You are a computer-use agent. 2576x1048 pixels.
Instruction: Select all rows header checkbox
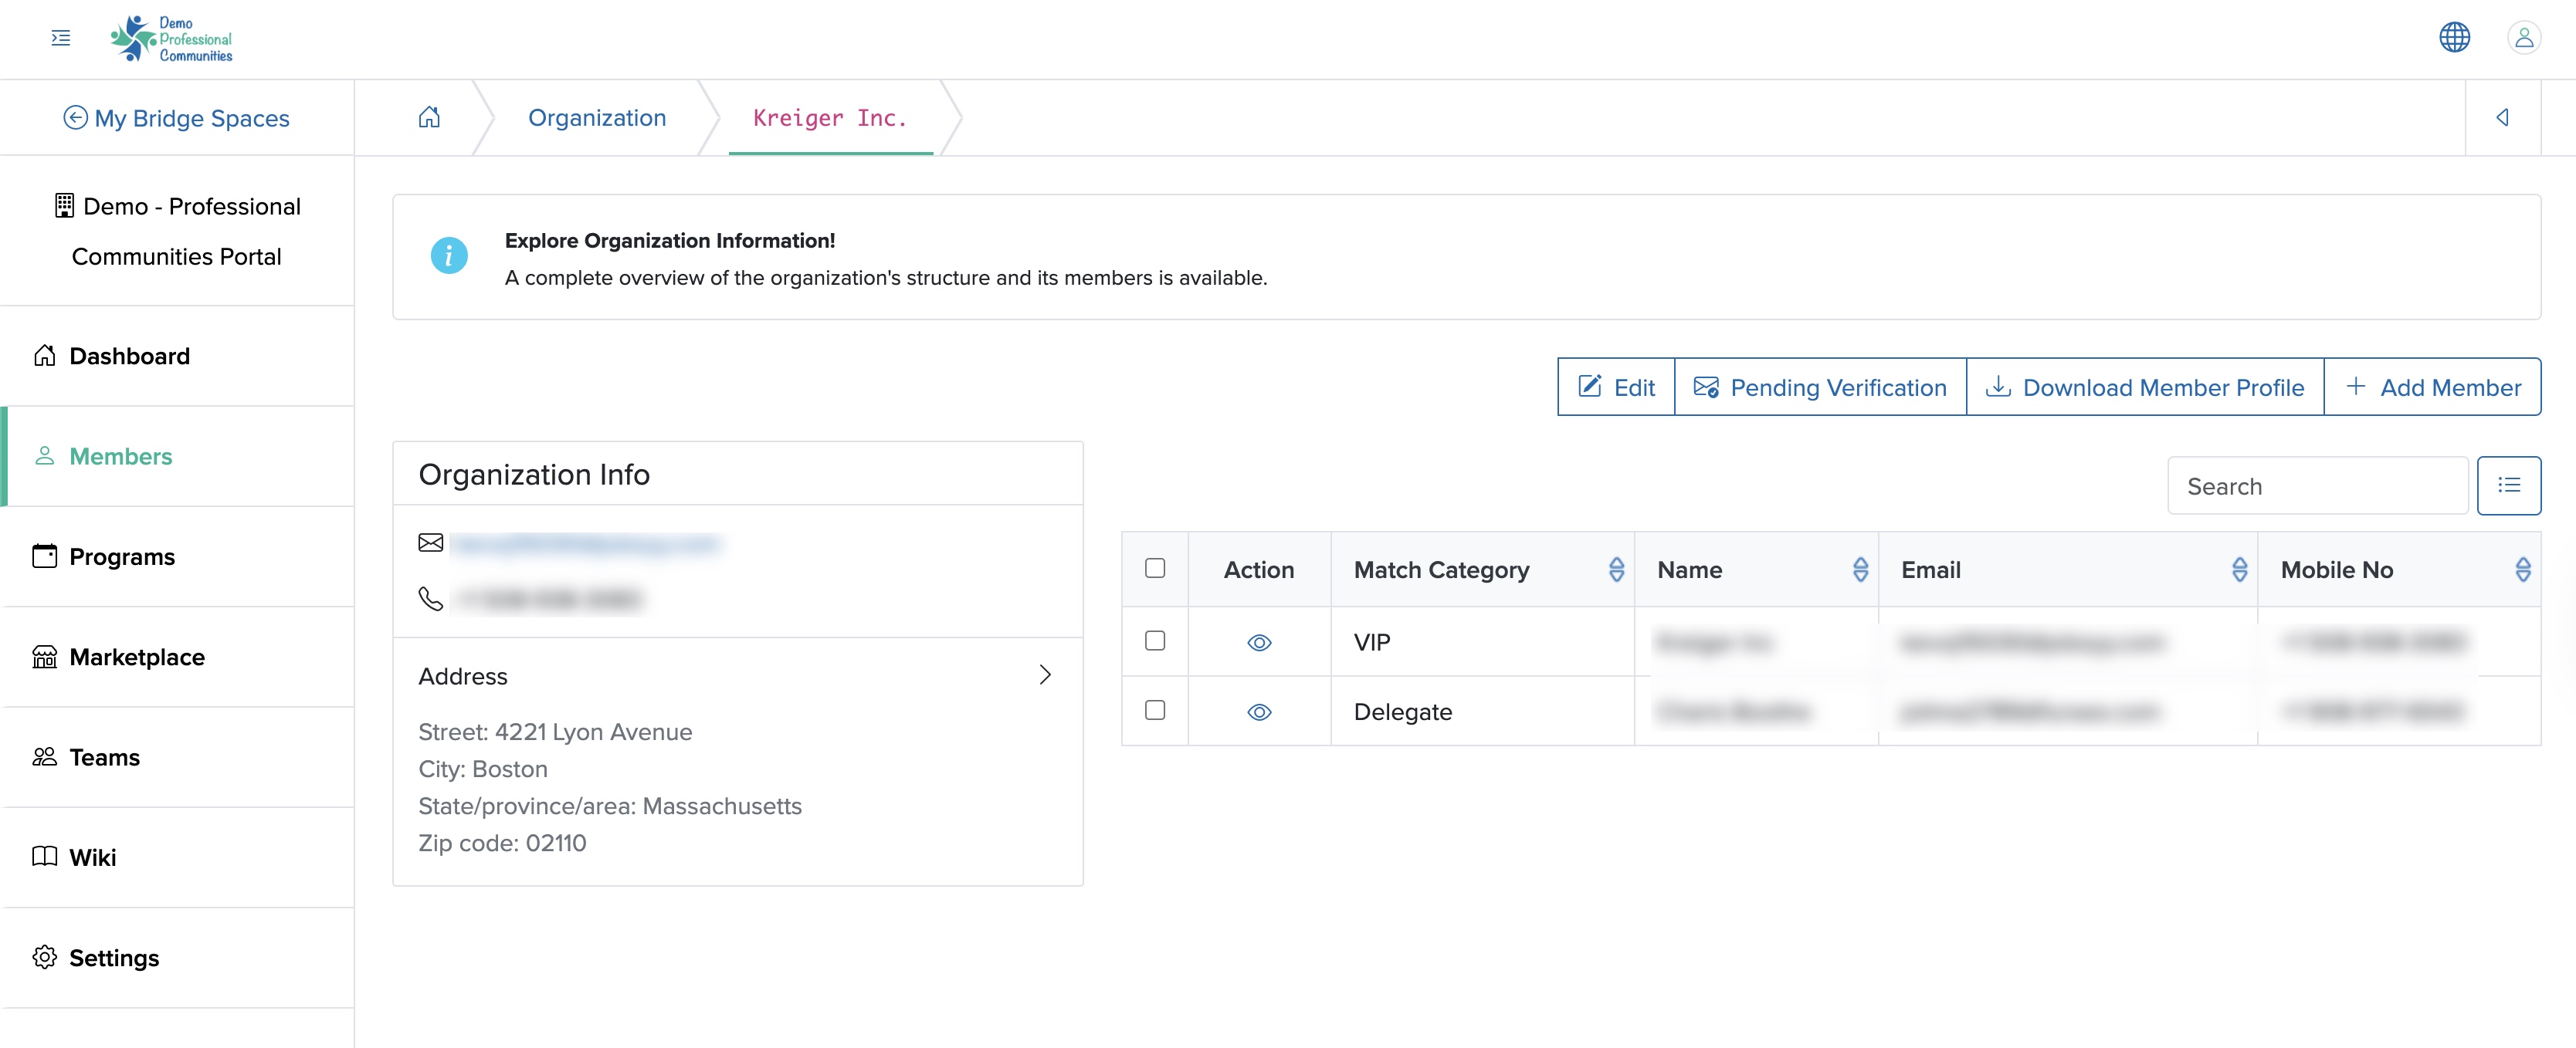1155,569
